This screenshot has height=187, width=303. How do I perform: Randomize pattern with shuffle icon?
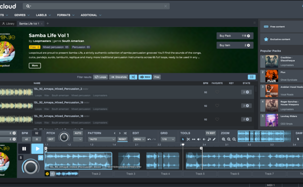(125, 133)
